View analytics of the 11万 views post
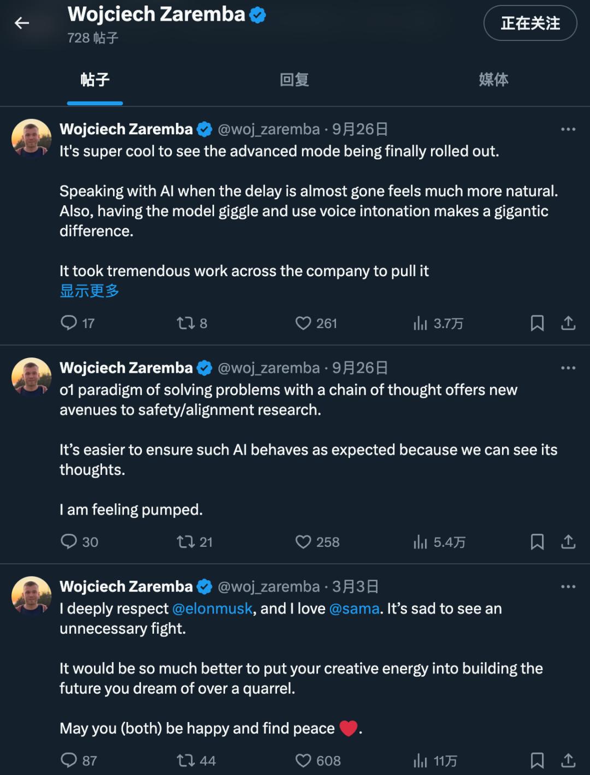 421,760
